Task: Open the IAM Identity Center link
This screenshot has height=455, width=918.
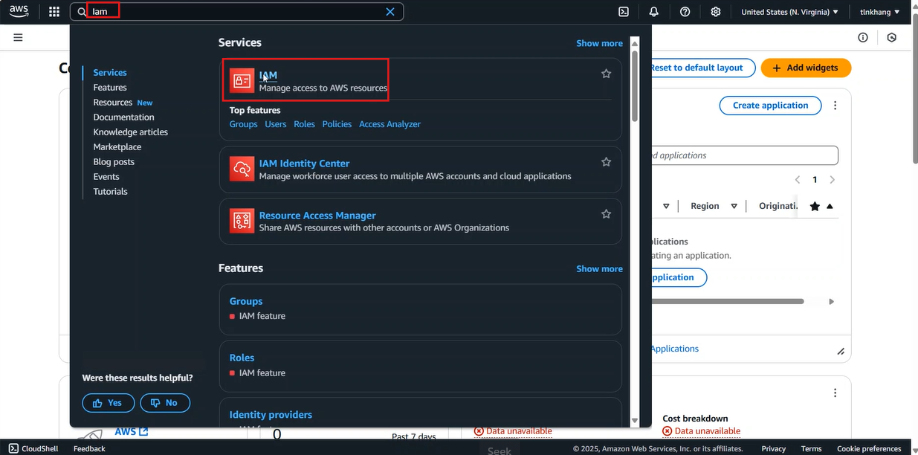Action: pos(305,163)
